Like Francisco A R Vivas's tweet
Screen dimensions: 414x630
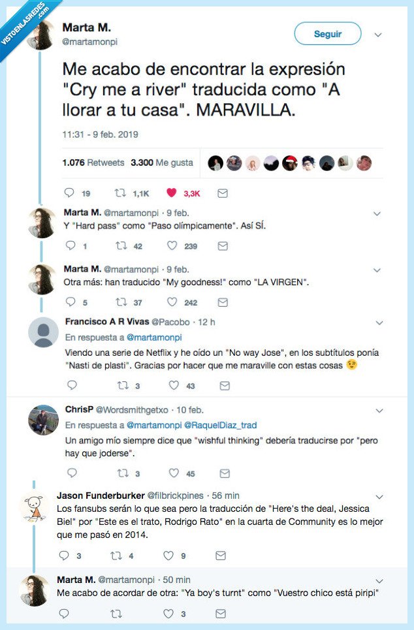[174, 386]
